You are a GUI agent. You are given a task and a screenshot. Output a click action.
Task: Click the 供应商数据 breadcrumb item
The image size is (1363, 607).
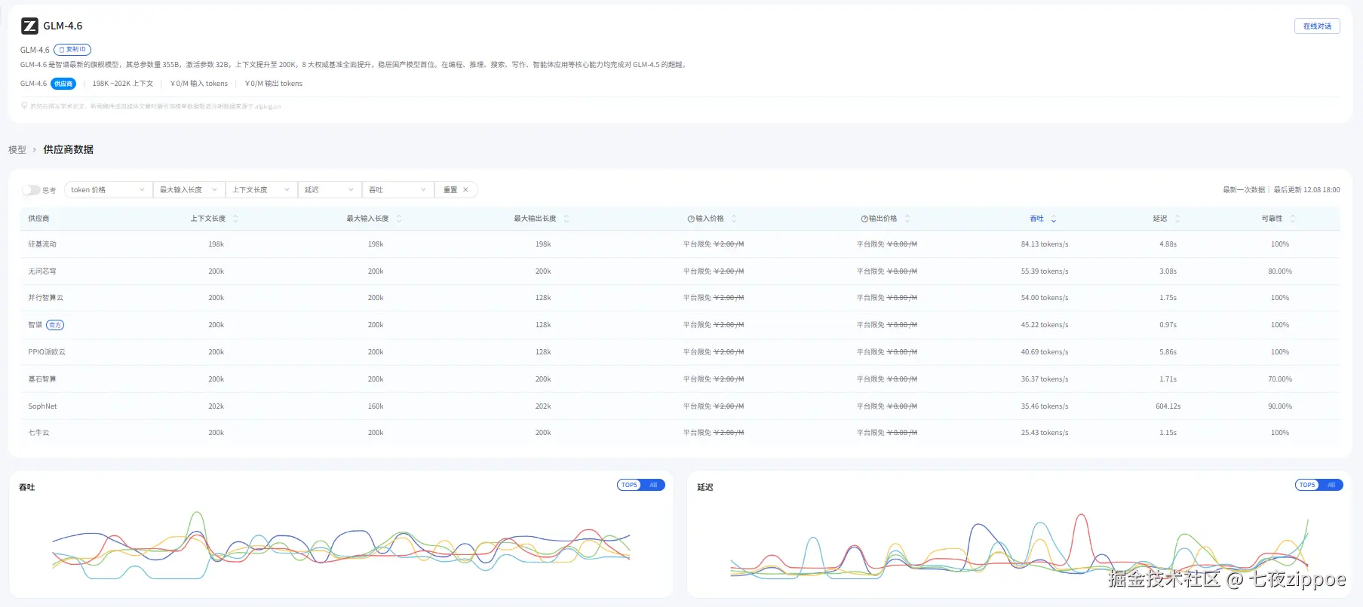click(69, 149)
